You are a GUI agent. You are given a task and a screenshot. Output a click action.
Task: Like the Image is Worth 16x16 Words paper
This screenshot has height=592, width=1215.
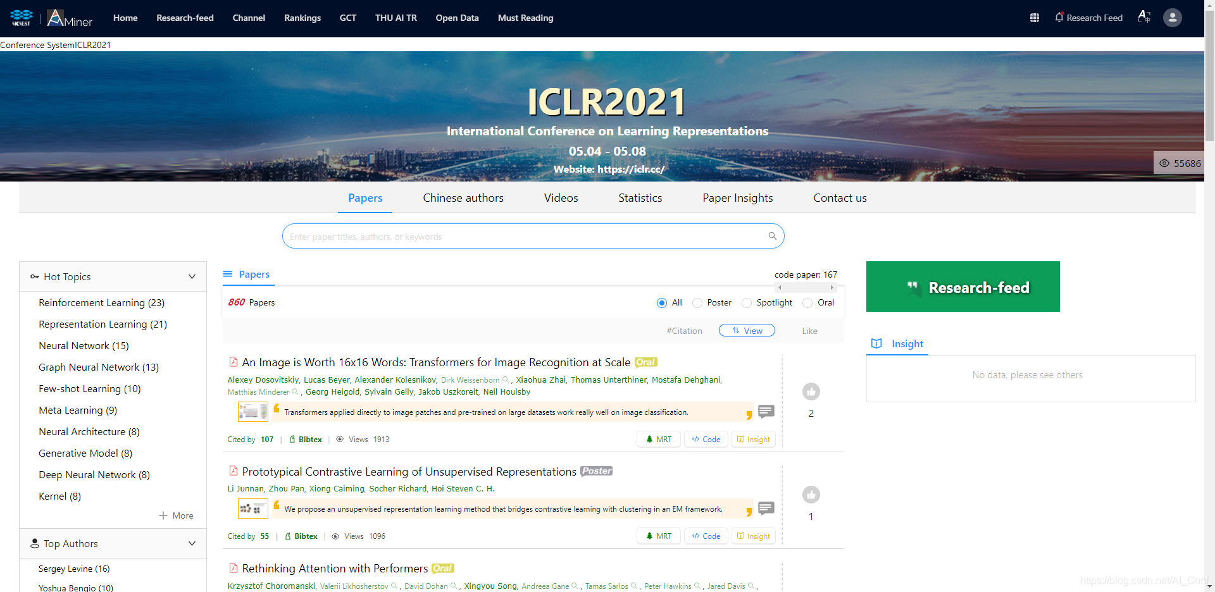click(811, 392)
